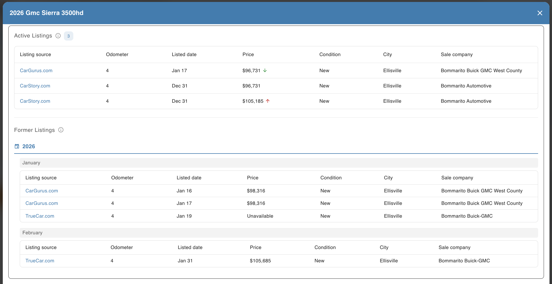Screen dimensions: 552x284
Task: Collapse the January listings section
Action: click(x=31, y=163)
